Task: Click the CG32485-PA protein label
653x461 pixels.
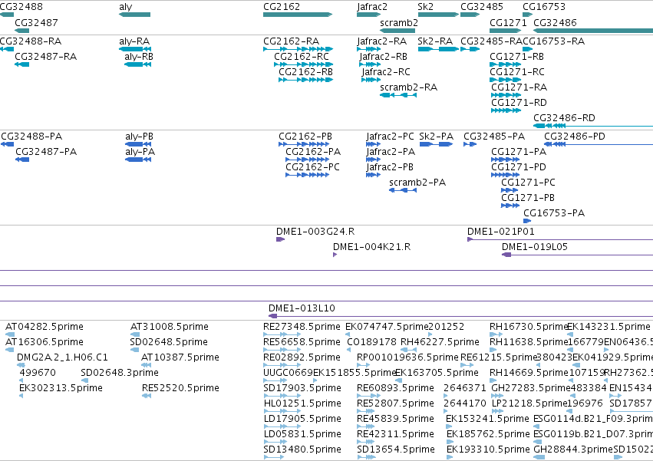Action: (494, 137)
